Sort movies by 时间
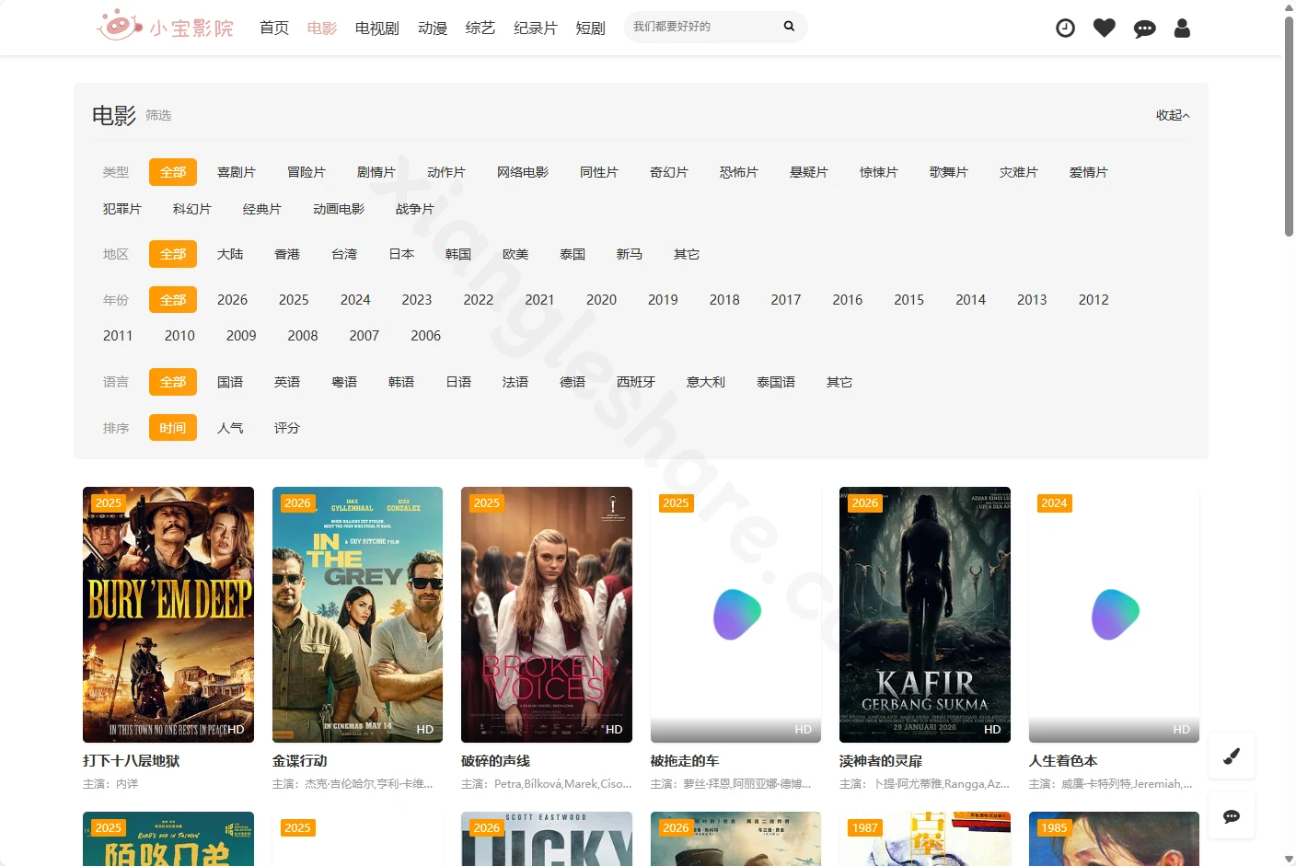The height and width of the screenshot is (866, 1296). 173,428
